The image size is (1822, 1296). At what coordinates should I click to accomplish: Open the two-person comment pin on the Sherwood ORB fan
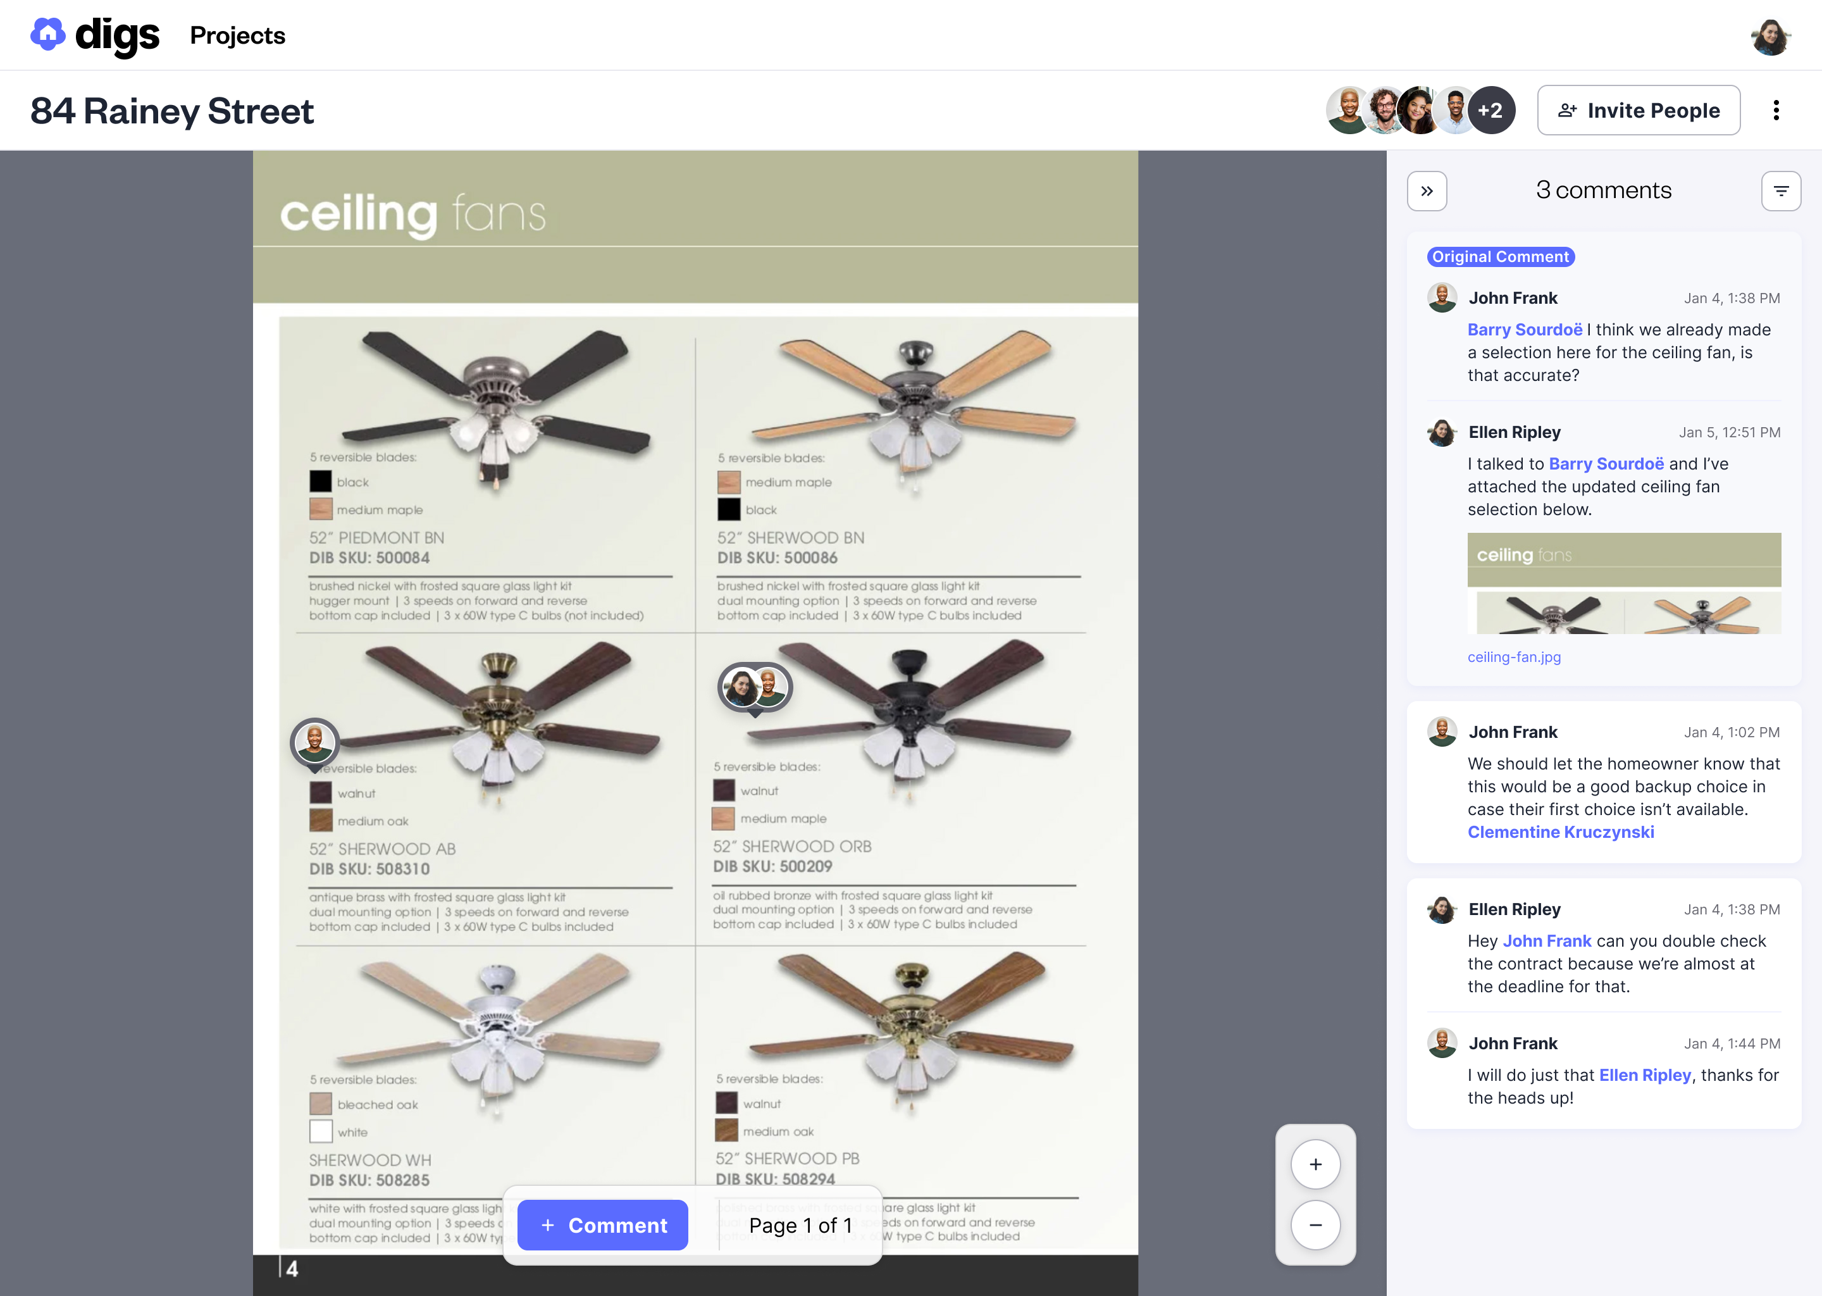[x=755, y=687]
